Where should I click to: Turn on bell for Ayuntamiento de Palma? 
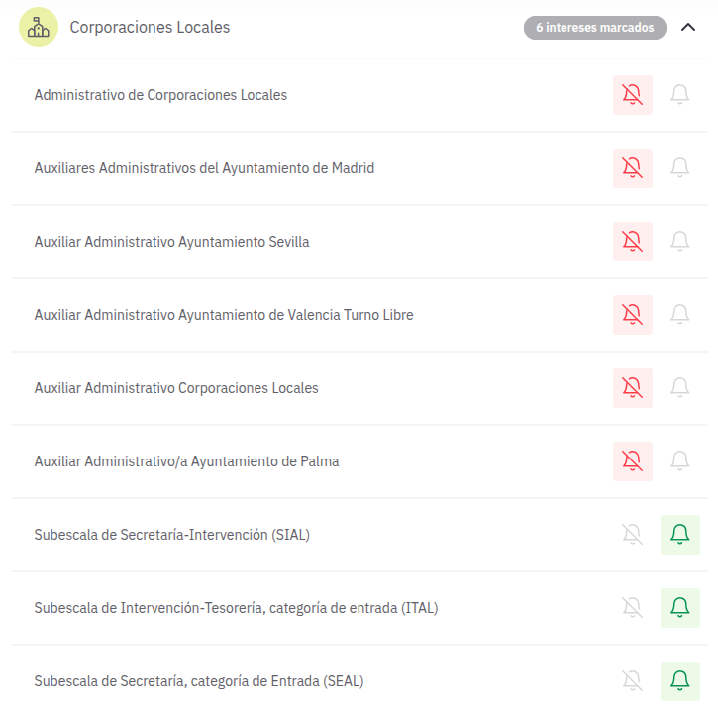tap(680, 461)
